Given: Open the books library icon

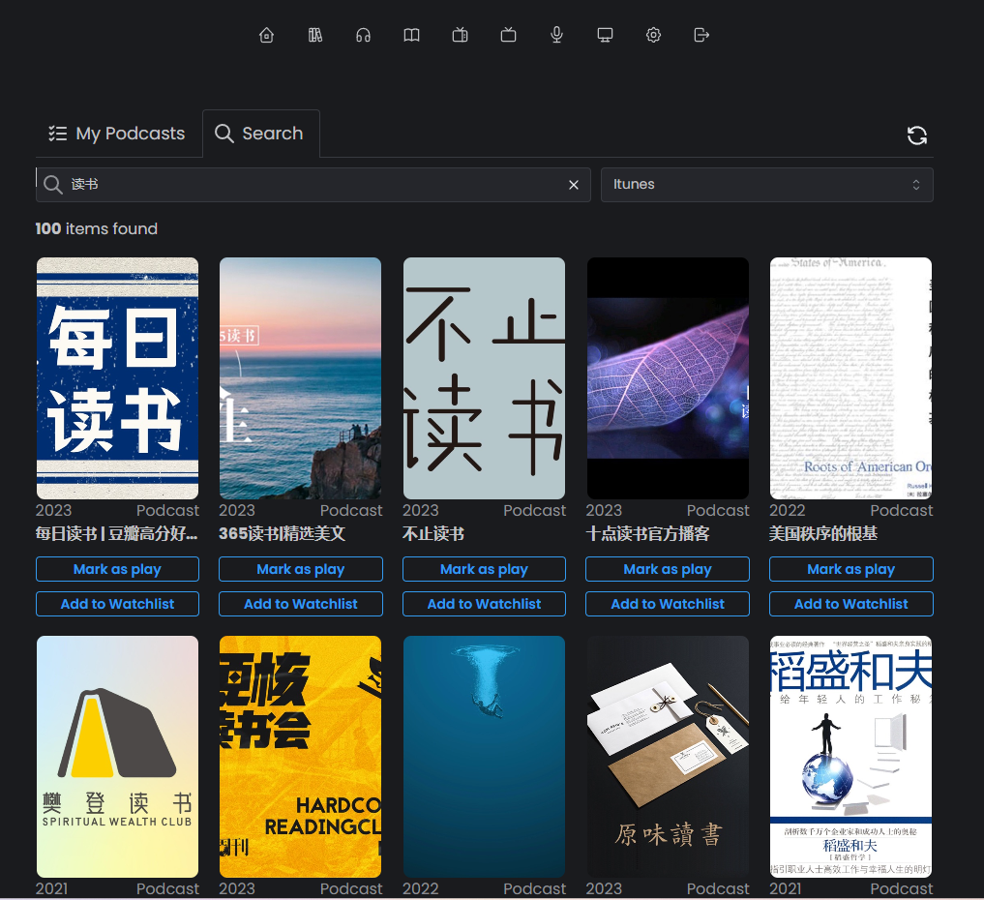Looking at the screenshot, I should click(x=315, y=35).
